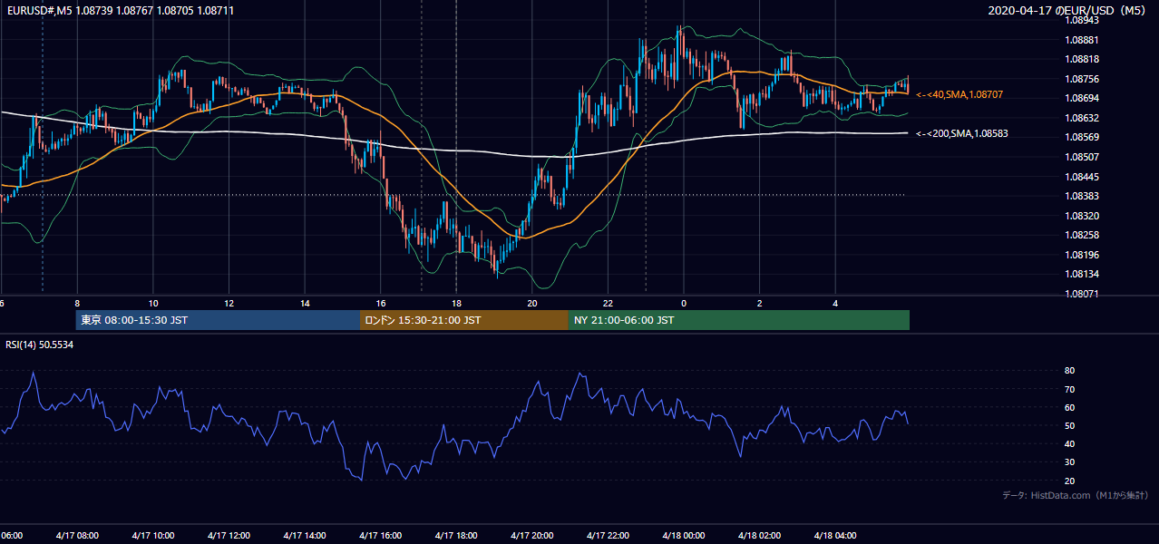Click the 4/17 10:00 date label

click(x=152, y=535)
